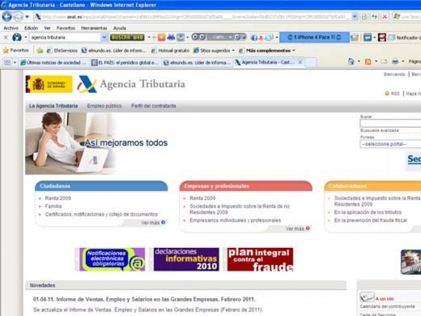Click 'Empresarios individuales y profesionales' link
421x316 pixels.
point(235,220)
